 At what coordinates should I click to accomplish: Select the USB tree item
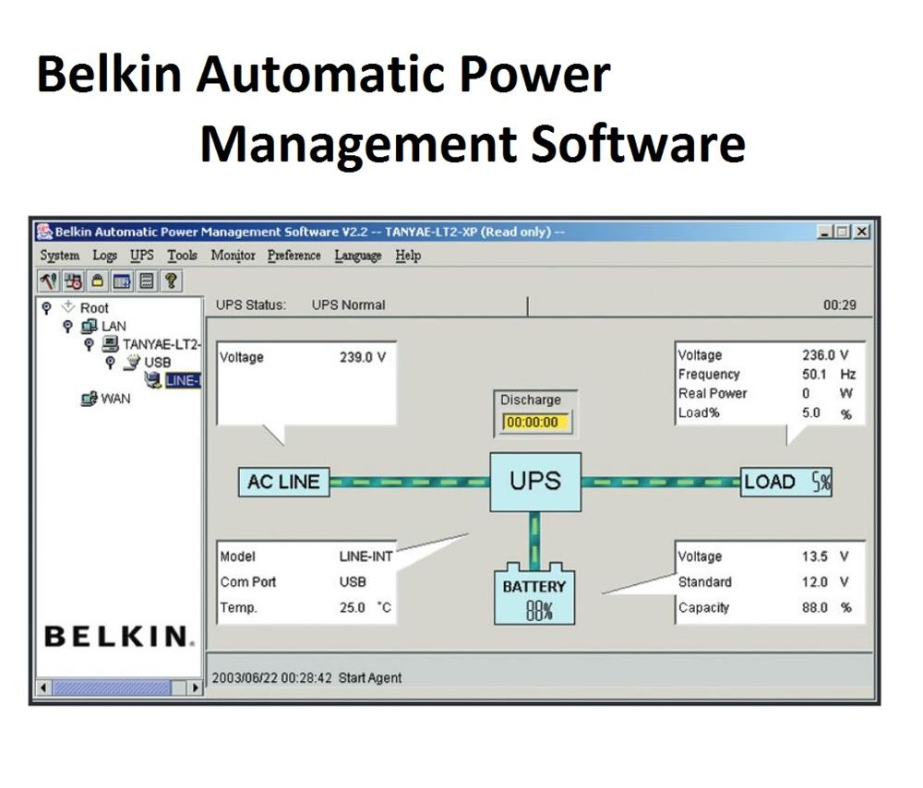coord(158,363)
